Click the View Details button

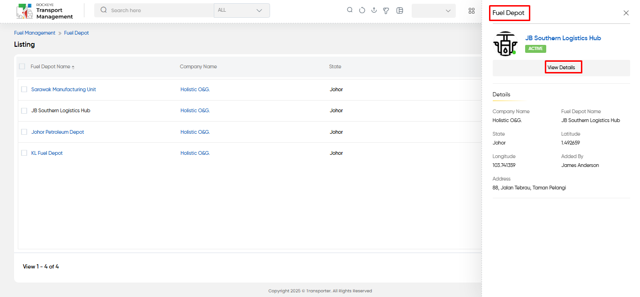tap(561, 67)
